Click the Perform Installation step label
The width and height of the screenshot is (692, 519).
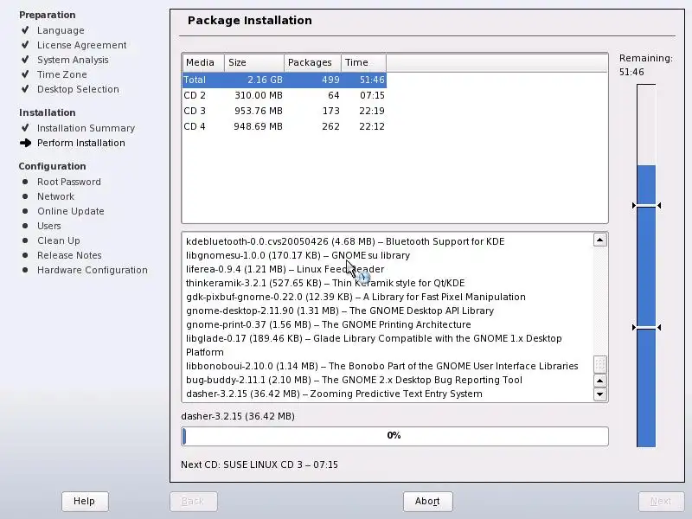click(x=81, y=143)
